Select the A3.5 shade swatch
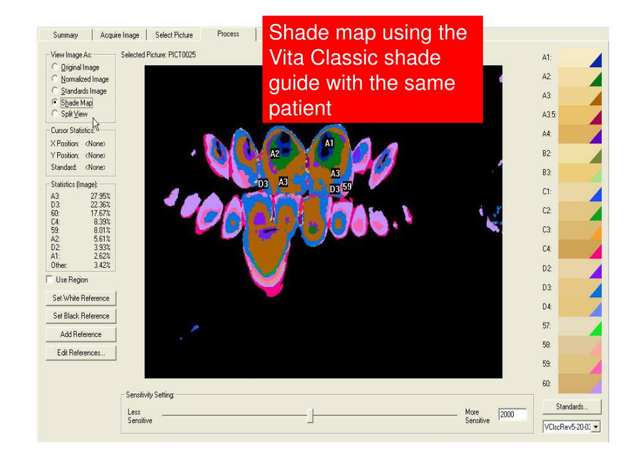 (x=580, y=115)
